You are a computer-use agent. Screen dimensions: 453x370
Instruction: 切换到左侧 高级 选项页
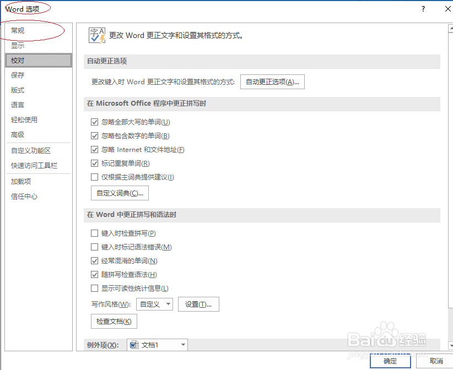(17, 134)
